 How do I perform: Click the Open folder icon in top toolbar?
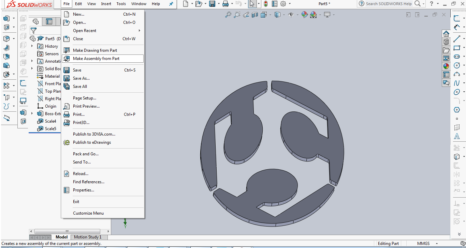point(198,4)
